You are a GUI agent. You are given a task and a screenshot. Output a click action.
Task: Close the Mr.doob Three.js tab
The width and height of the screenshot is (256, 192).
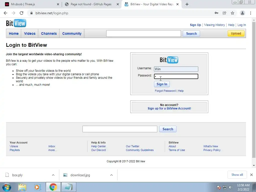tap(58, 4)
